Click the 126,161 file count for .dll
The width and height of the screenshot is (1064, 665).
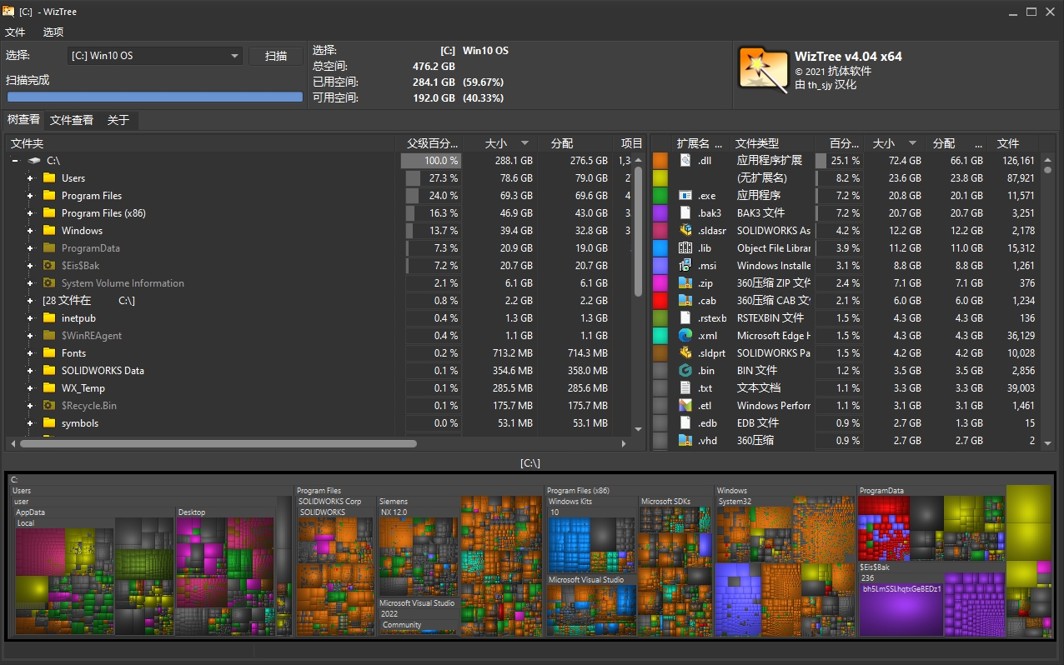click(x=1018, y=161)
